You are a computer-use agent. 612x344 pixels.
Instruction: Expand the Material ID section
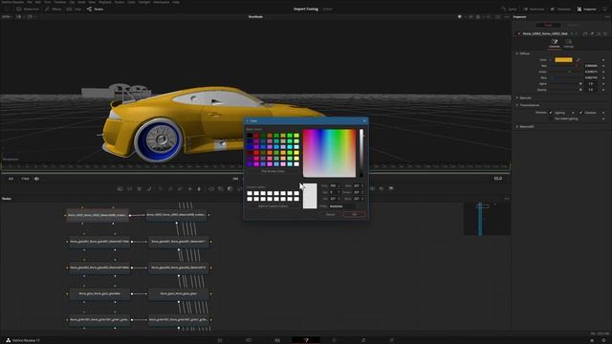tap(517, 126)
